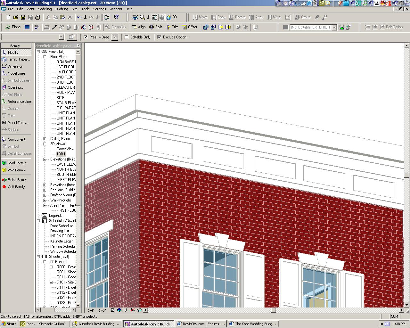This screenshot has width=410, height=328.
Task: Collapse the Floor Plans tree node
Action: pyautogui.click(x=45, y=57)
